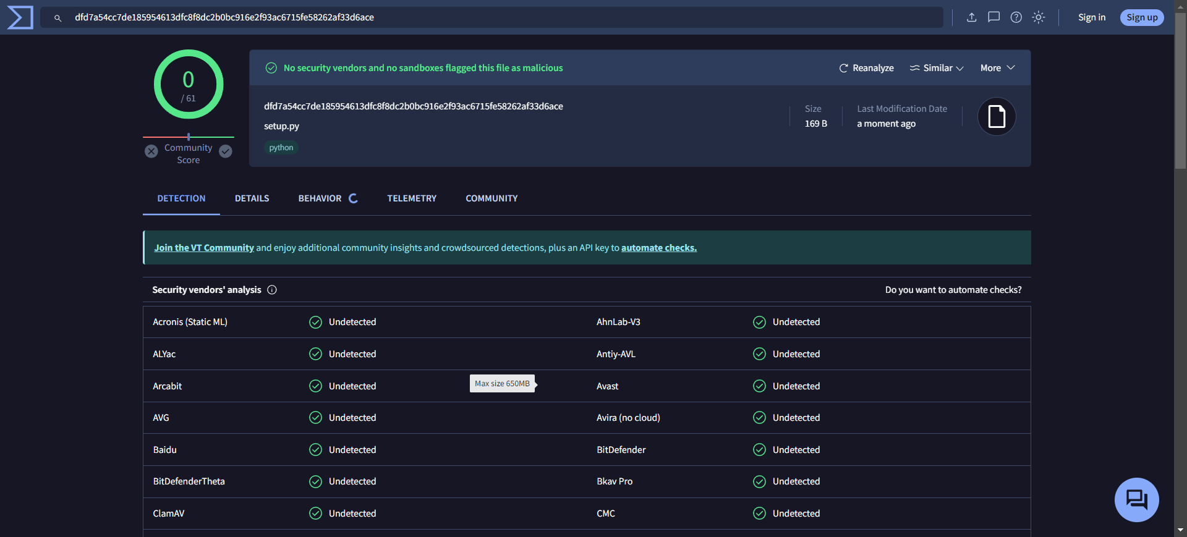This screenshot has width=1187, height=537.
Task: Click the Max size 650MB tooltip
Action: (x=502, y=384)
